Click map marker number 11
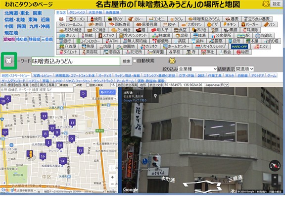 click(x=72, y=123)
